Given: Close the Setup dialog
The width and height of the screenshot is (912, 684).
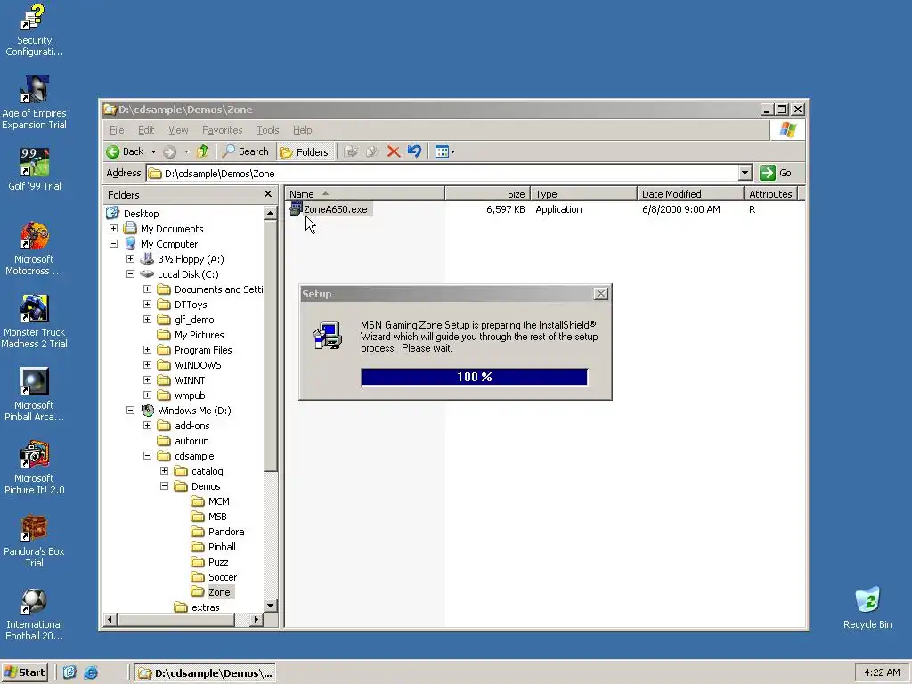Looking at the screenshot, I should pyautogui.click(x=601, y=294).
